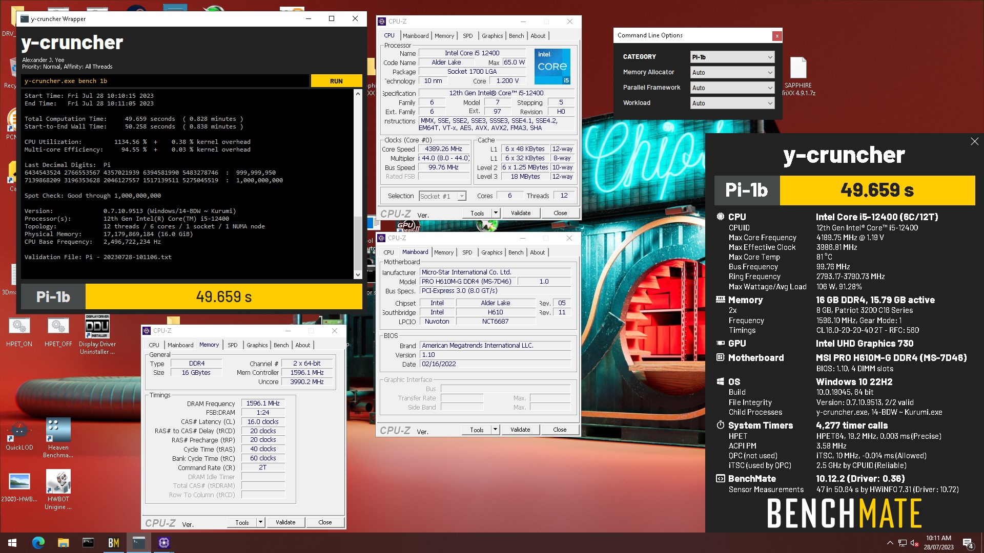The width and height of the screenshot is (984, 553).
Task: Click the top CPU-Z window title icon
Action: tap(382, 22)
